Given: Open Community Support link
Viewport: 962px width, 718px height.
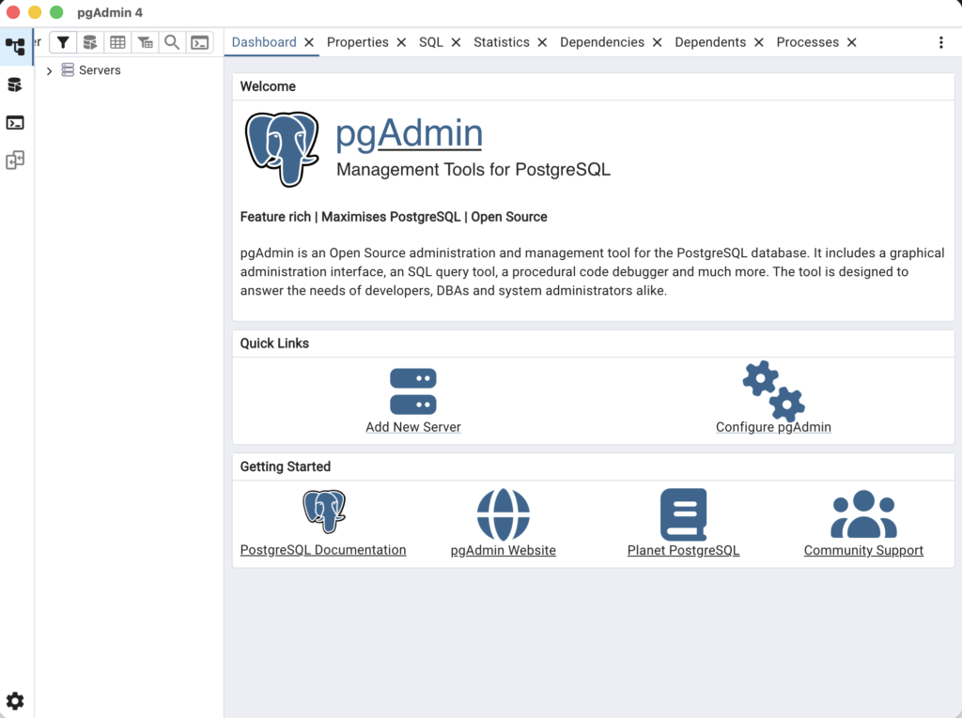Looking at the screenshot, I should tap(863, 551).
